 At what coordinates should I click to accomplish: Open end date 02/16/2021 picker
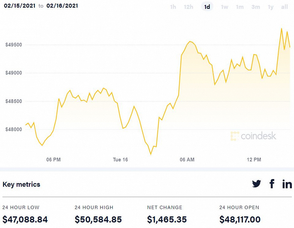pyautogui.click(x=62, y=6)
